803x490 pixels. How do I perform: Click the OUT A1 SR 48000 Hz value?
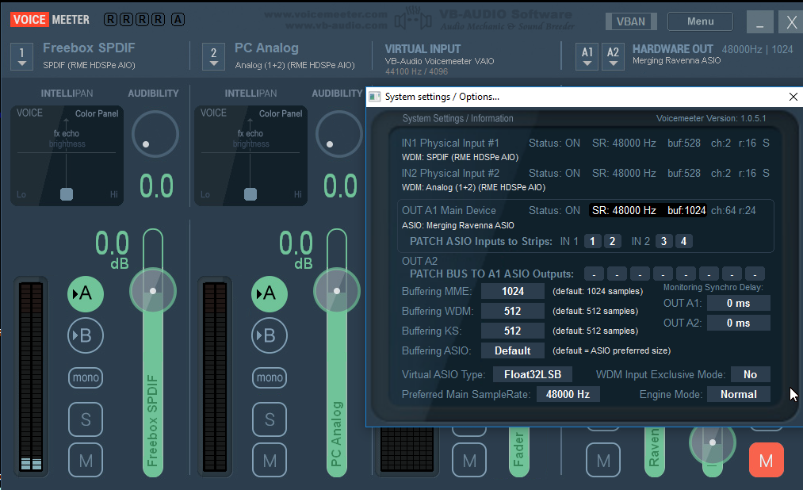point(624,210)
